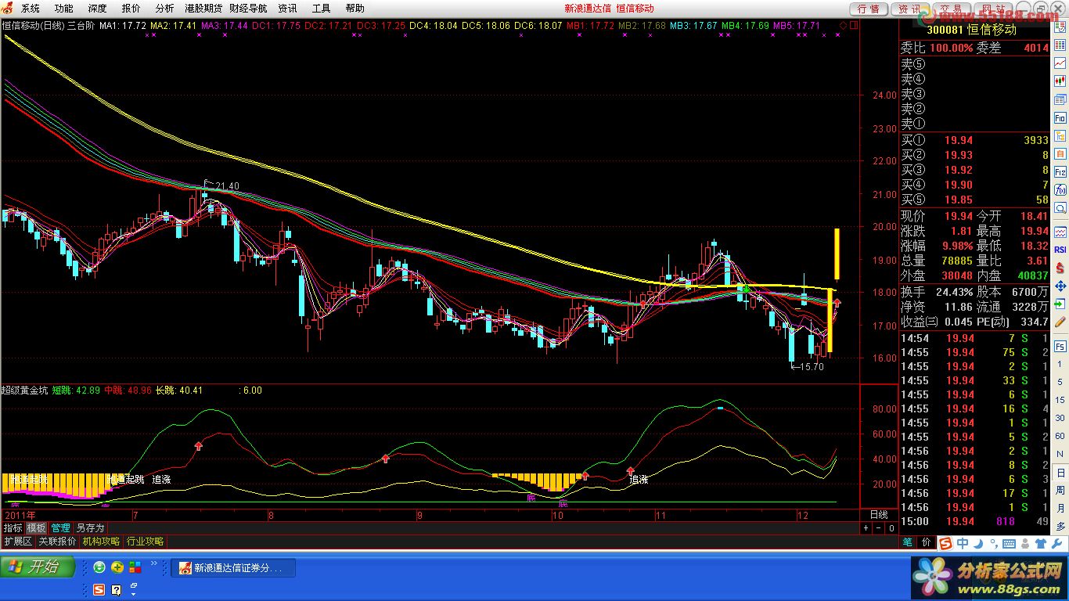1069x601 pixels.
Task: Click the green arrow import icon in sidebar
Action: point(1060,304)
